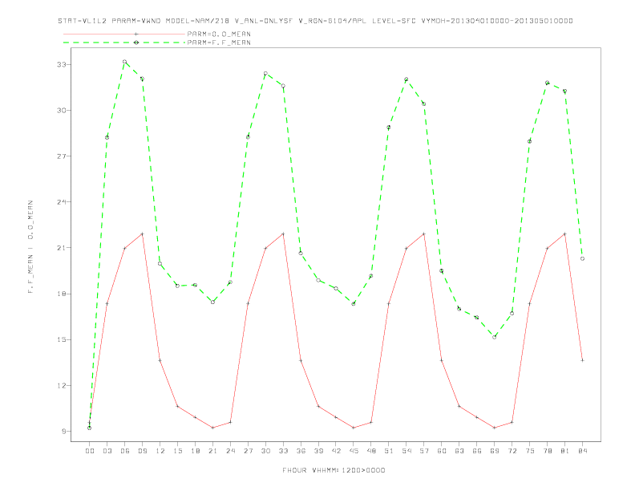Image resolution: width=635 pixels, height=491 pixels.
Task: Click the green dashed legend line sample
Action: [x=124, y=43]
